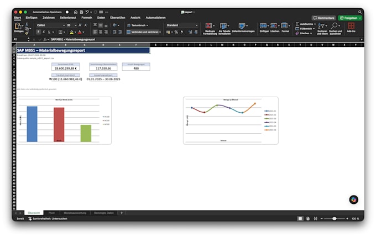The width and height of the screenshot is (376, 237).
Task: Click the Copilot icon on the sheet
Action: tap(354, 199)
